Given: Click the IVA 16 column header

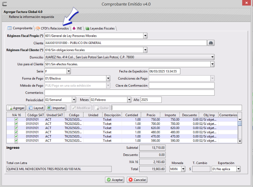Looking at the screenshot, I should [x=16, y=115].
